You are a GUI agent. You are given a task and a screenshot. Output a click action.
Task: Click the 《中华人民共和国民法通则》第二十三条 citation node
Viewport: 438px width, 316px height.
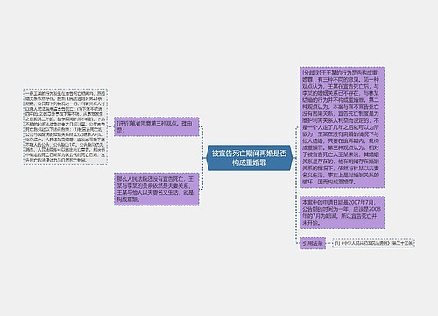(373, 243)
